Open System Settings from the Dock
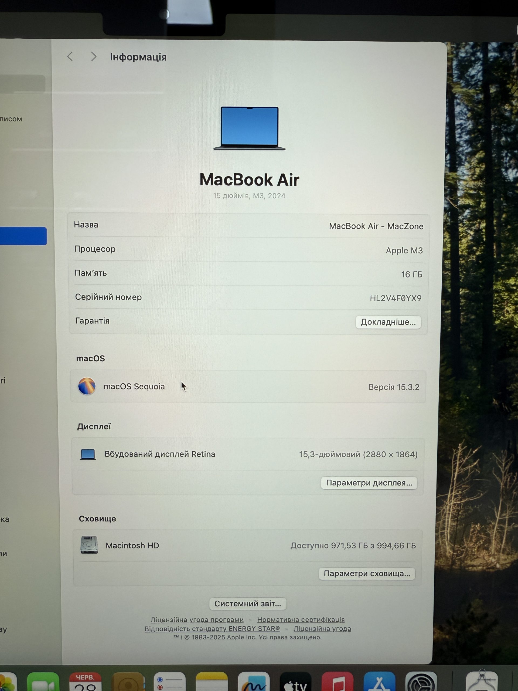This screenshot has height=691, width=518. click(421, 682)
